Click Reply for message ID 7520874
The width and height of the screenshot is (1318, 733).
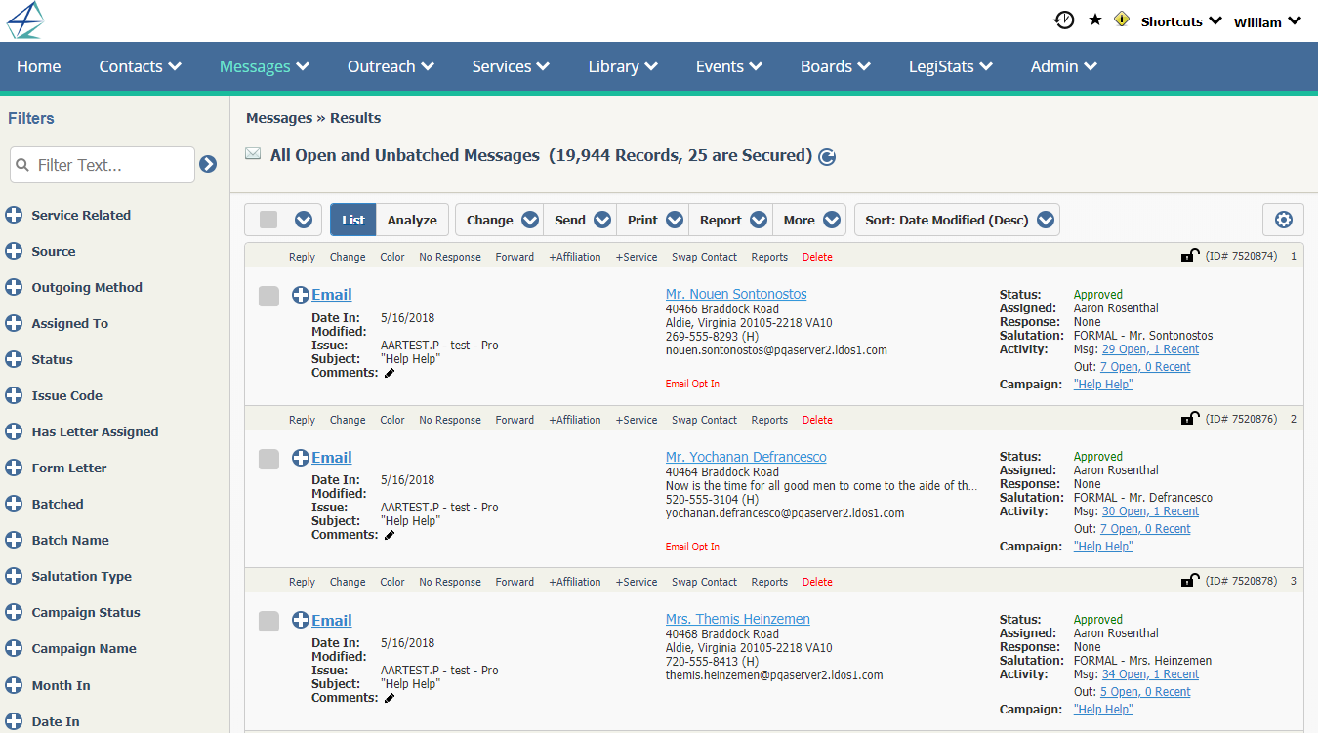point(302,257)
